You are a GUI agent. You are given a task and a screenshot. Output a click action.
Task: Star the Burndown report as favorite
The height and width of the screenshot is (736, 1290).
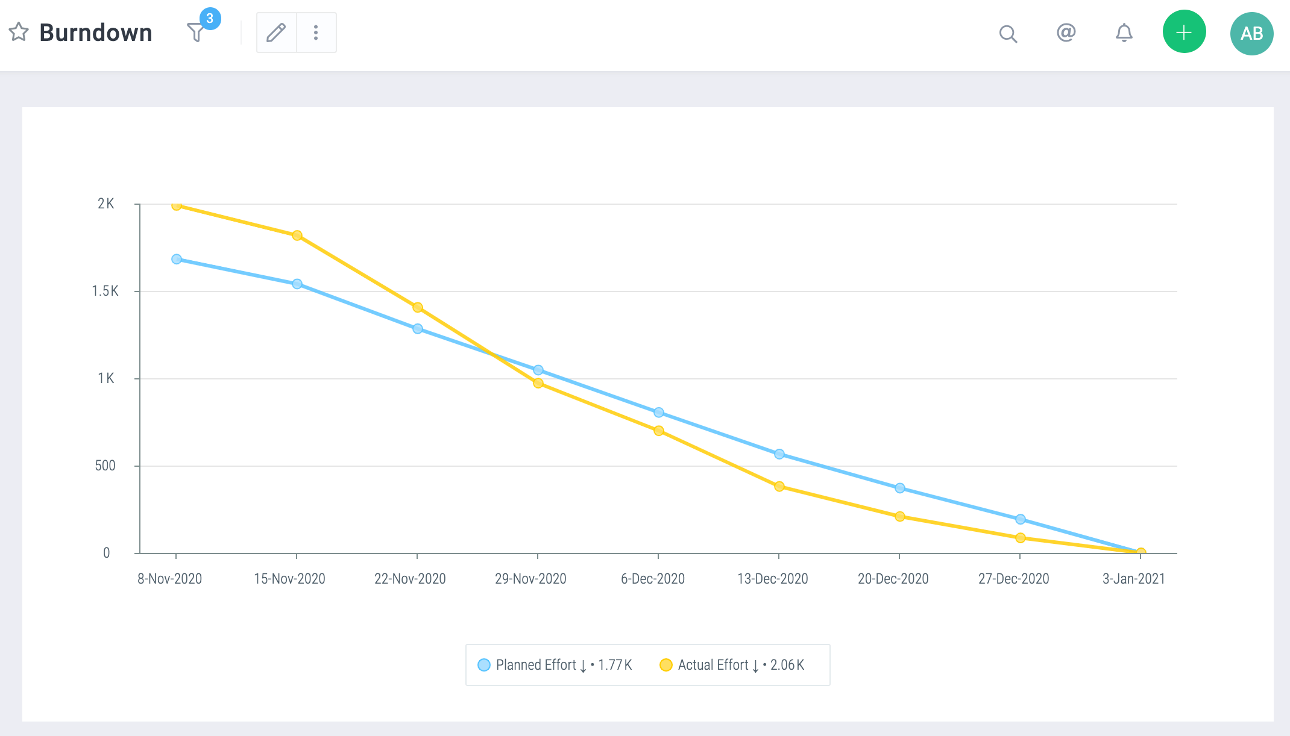pyautogui.click(x=19, y=32)
